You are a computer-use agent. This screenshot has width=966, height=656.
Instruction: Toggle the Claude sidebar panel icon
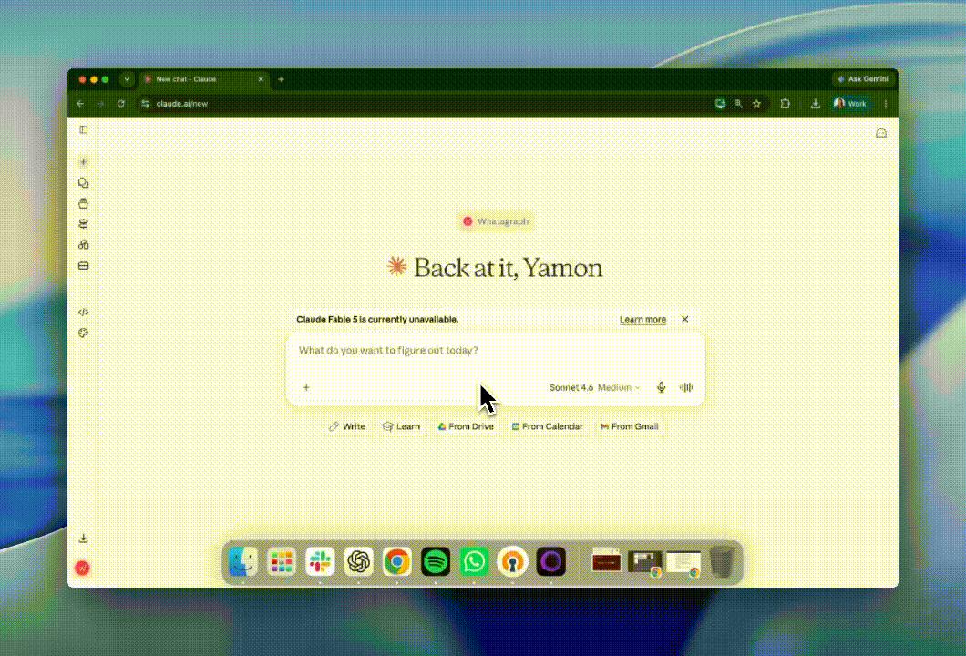83,129
